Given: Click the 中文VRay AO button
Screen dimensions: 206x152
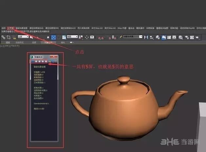Looking at the screenshot, I should tap(97, 28).
